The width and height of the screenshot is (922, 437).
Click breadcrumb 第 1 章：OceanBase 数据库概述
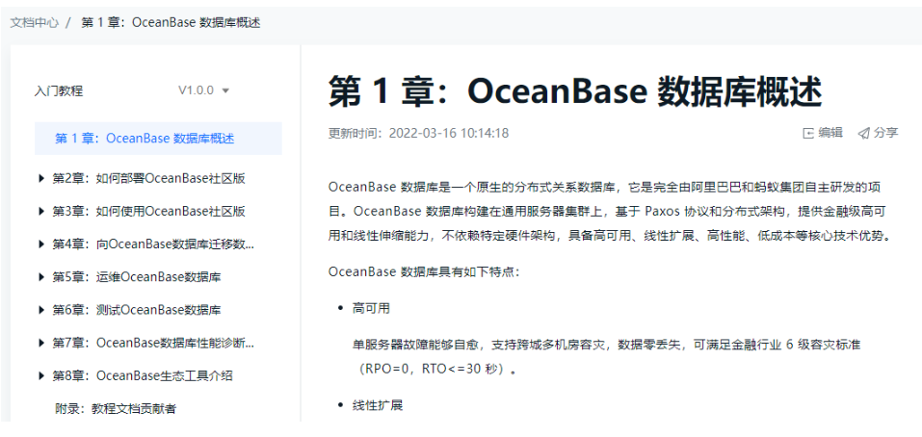(171, 23)
